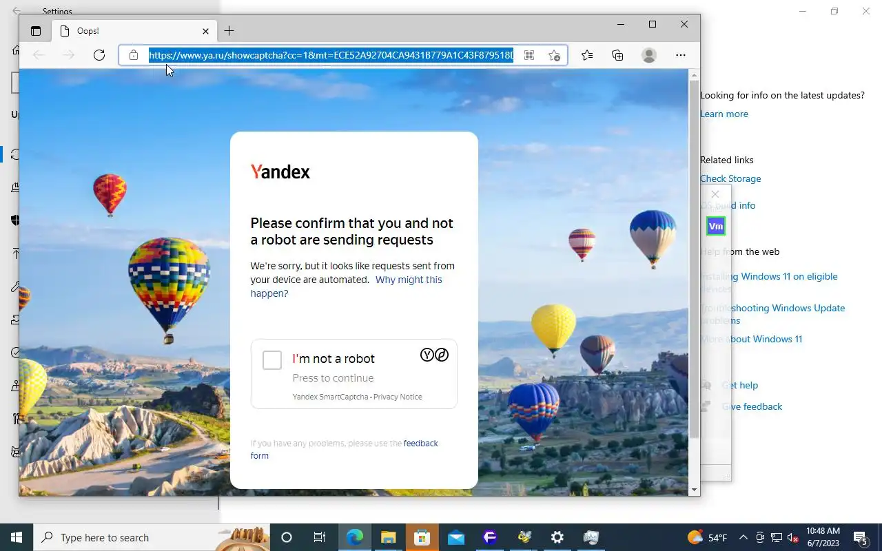
Task: Switch to Microsoft Edge in taskbar
Action: [x=354, y=537]
